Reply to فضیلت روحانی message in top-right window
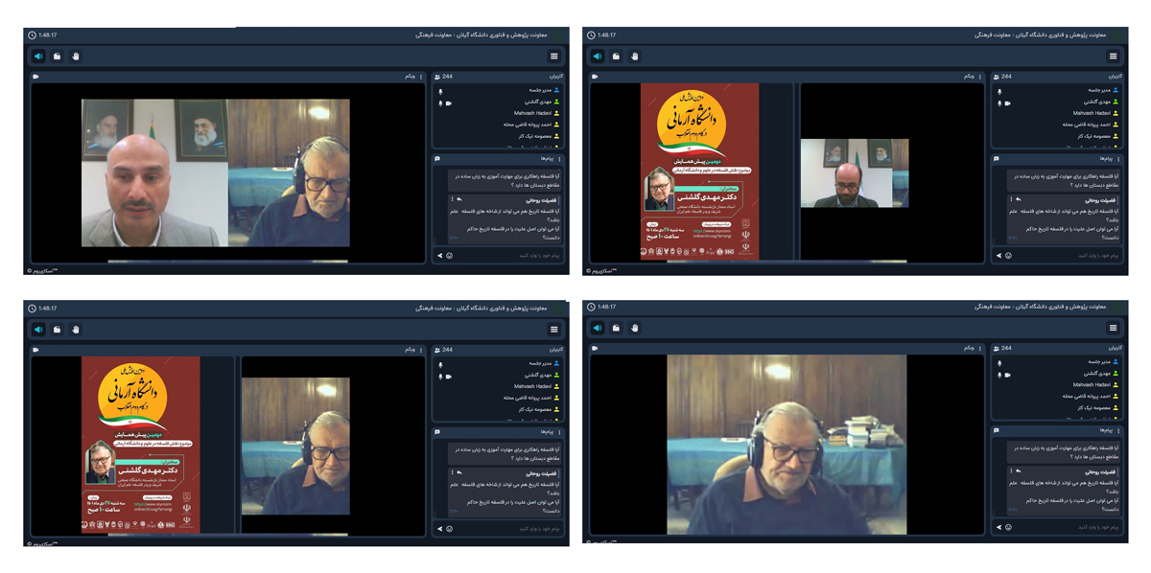 click(x=1019, y=200)
